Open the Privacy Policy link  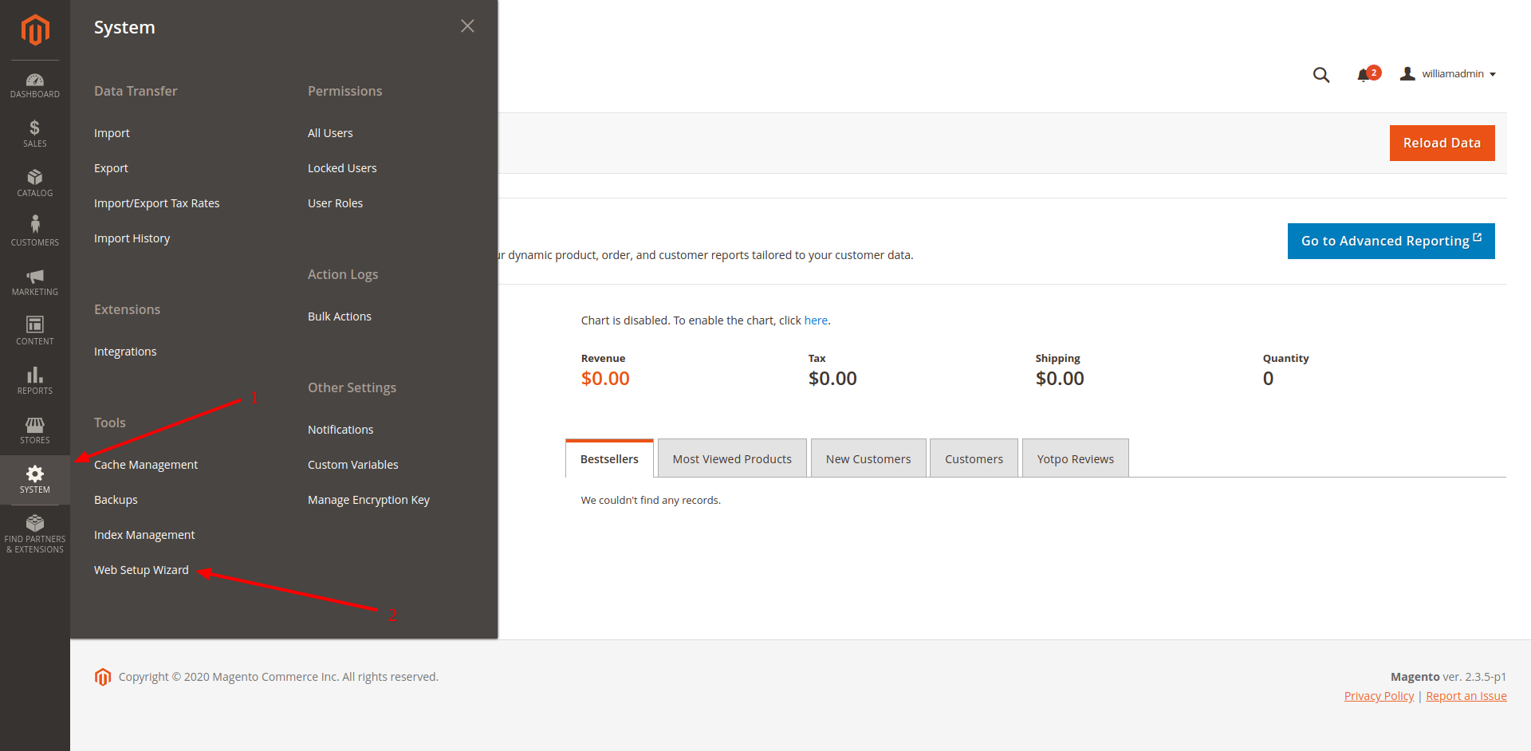click(1379, 695)
